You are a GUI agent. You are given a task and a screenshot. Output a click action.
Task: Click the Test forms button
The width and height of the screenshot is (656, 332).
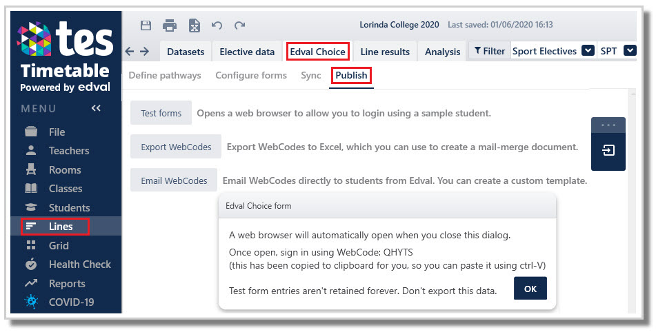pyautogui.click(x=161, y=113)
